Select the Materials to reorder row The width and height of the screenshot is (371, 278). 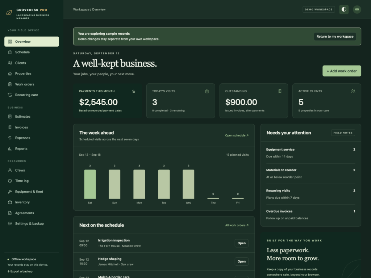(x=310, y=173)
